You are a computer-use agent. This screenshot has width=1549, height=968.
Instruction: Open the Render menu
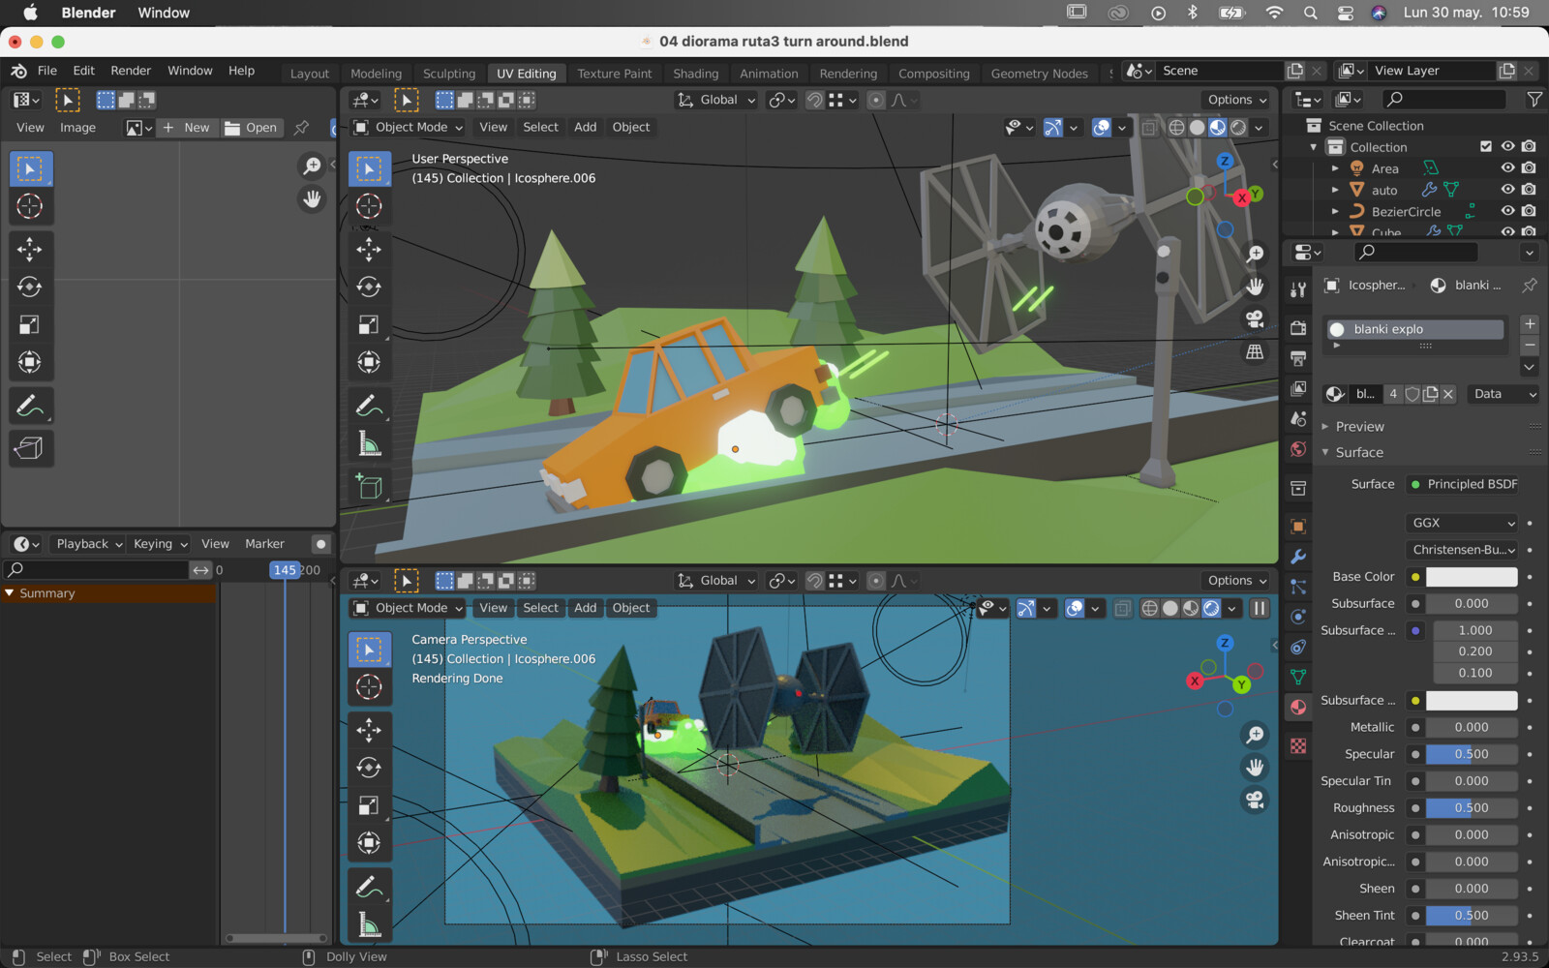tap(130, 71)
